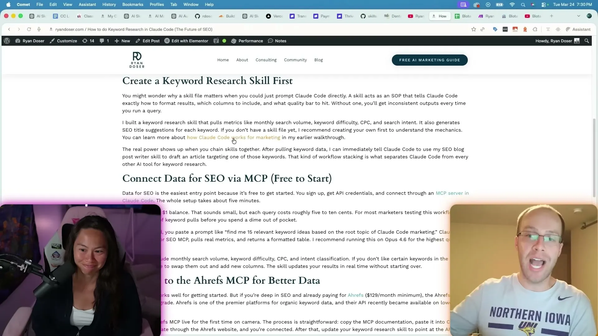The height and width of the screenshot is (336, 598).
Task: Open the Performance menu
Action: [x=247, y=41]
